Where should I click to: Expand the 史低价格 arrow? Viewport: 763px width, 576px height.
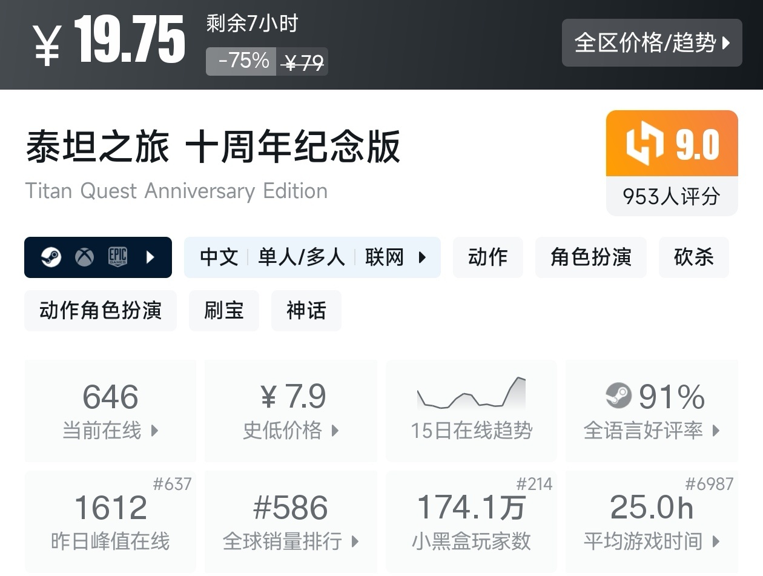point(335,431)
